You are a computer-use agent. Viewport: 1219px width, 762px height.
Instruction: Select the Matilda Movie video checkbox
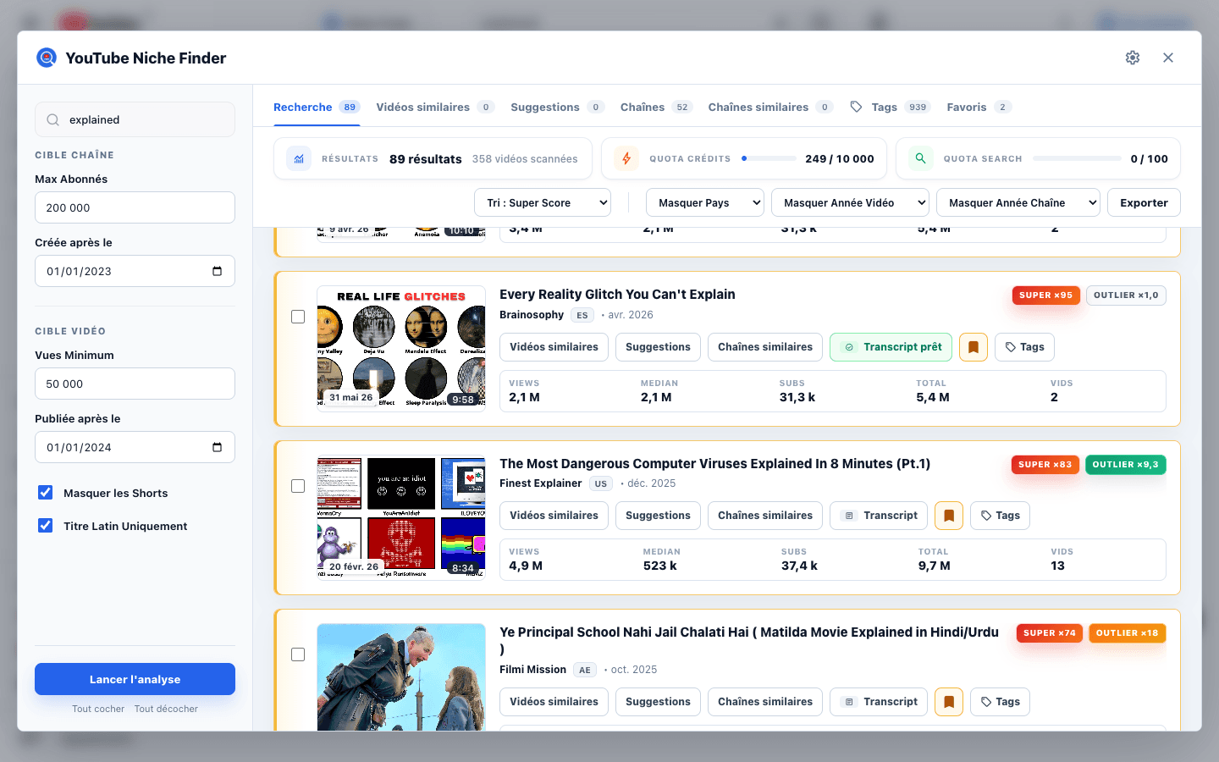[x=298, y=654]
